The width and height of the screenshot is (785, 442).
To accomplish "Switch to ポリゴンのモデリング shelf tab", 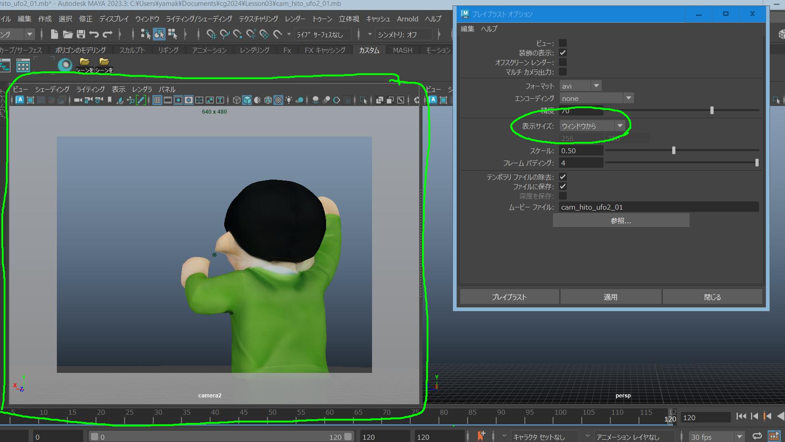I will pyautogui.click(x=81, y=50).
